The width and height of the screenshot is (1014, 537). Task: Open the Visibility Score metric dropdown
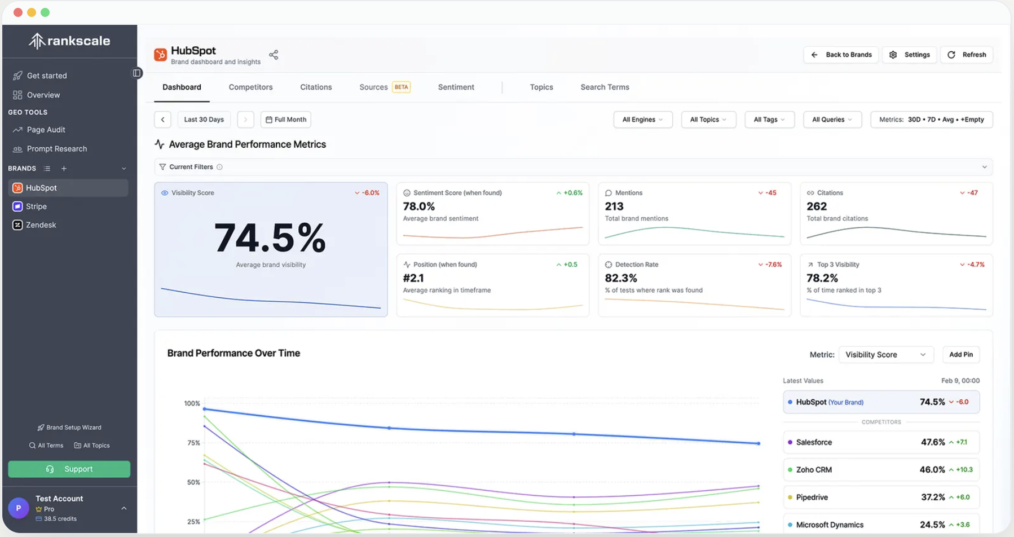coord(886,355)
